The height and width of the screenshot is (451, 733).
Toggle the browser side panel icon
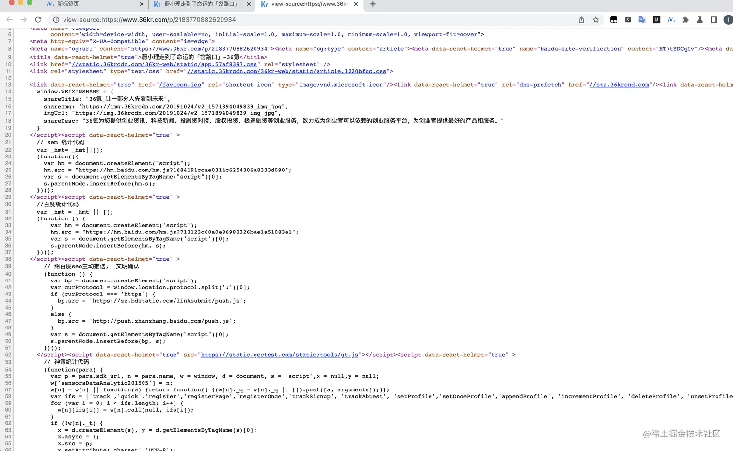point(714,20)
